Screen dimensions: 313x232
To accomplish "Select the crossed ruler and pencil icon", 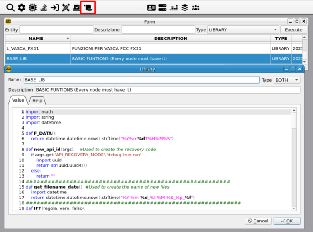I will [x=66, y=7].
